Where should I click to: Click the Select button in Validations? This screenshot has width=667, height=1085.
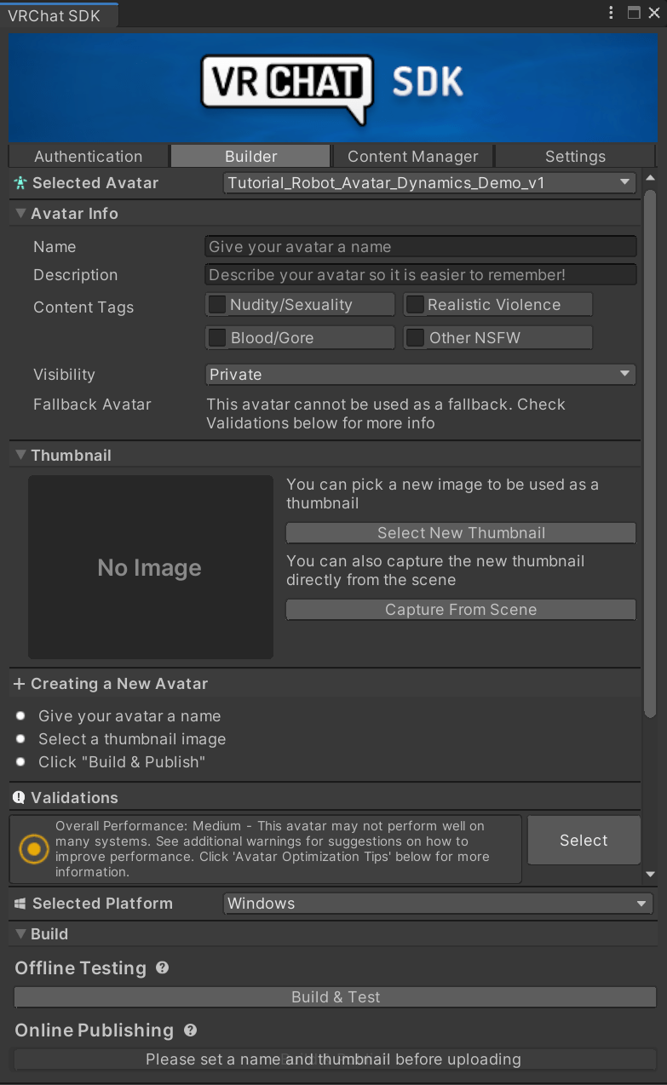point(584,841)
